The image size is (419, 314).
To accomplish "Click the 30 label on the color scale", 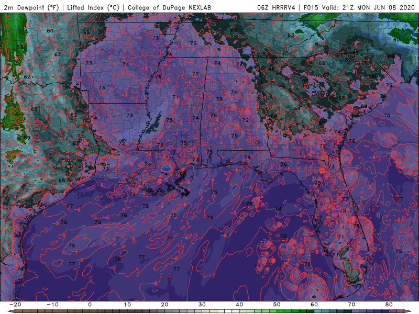I will pos(202,305).
